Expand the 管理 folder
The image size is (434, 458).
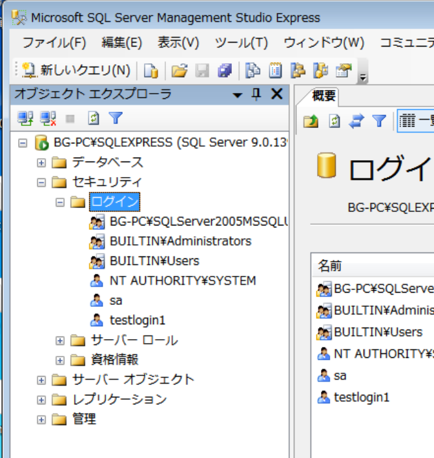[41, 419]
